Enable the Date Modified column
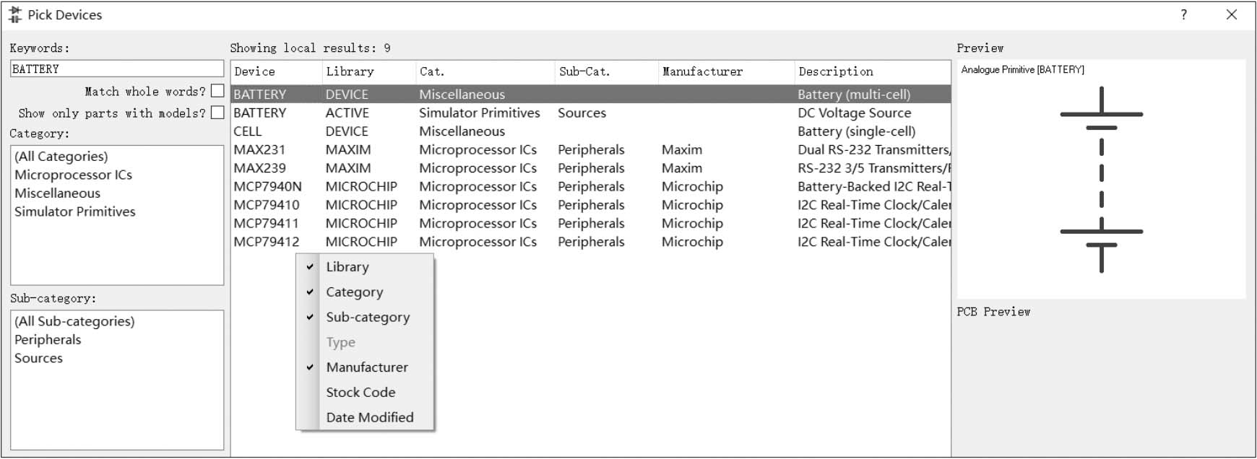1257x459 pixels. [369, 418]
